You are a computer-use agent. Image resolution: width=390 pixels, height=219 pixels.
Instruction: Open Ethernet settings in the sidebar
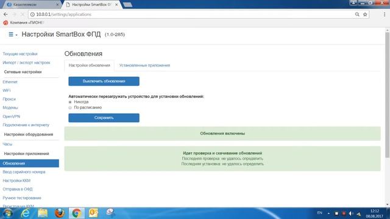10,82
